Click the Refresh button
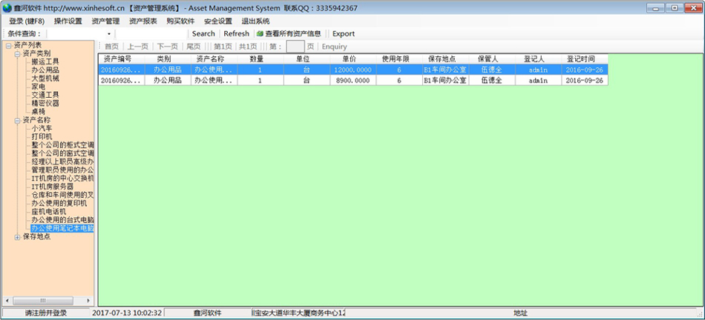This screenshot has height=320, width=705. (236, 34)
